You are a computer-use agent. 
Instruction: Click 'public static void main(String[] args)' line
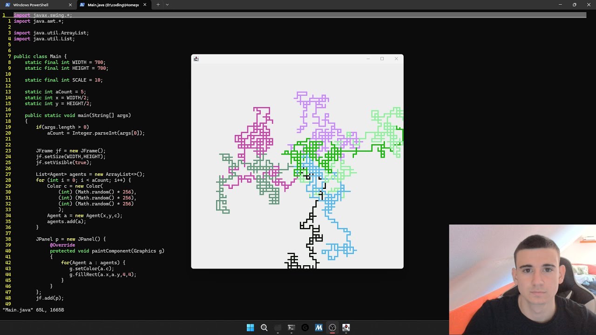point(78,115)
